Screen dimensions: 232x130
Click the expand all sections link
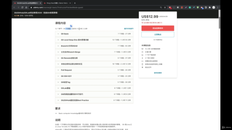click(x=129, y=29)
